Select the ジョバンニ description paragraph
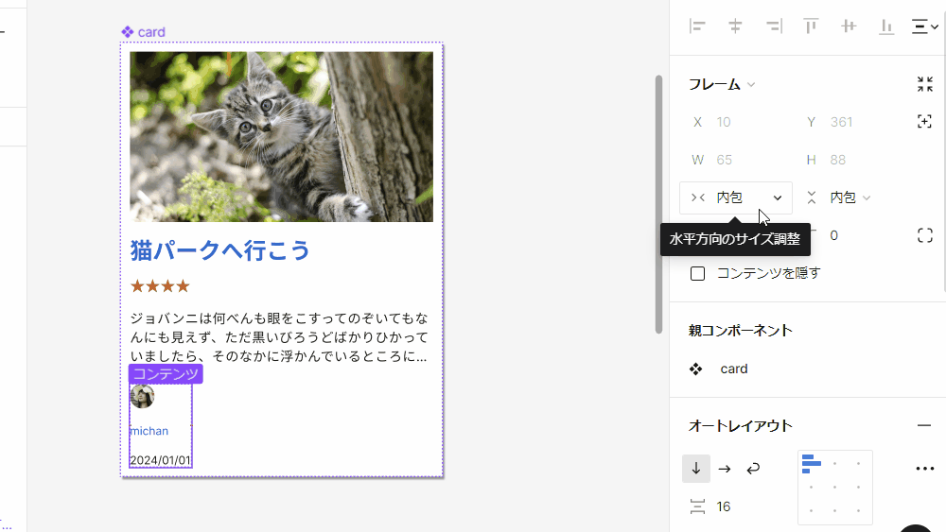The width and height of the screenshot is (946, 532). tap(279, 336)
